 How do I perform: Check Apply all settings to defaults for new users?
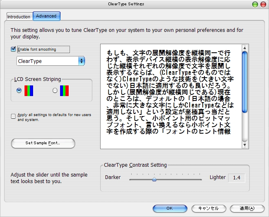point(13,116)
